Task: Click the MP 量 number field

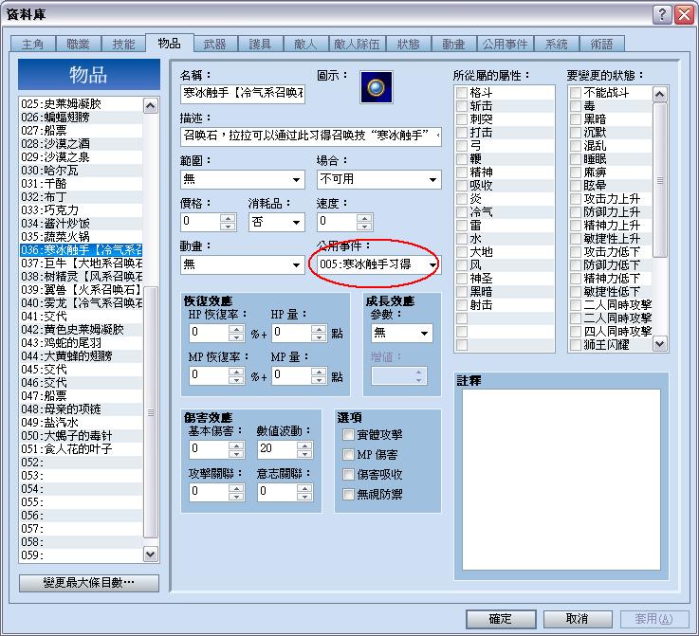Action: click(x=291, y=375)
